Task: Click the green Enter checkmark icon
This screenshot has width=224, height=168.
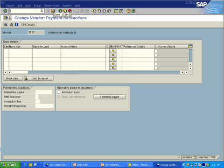Action: pyautogui.click(x=5, y=11)
